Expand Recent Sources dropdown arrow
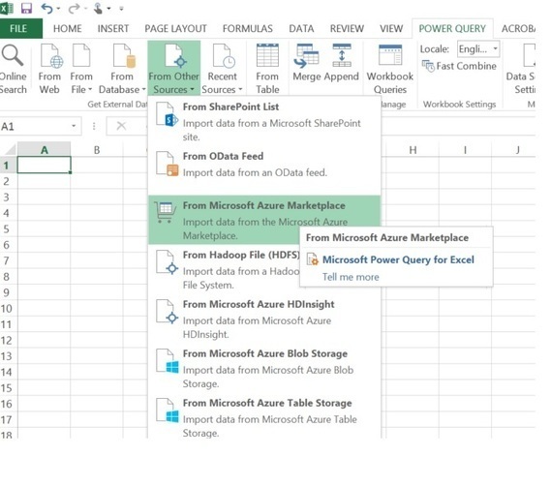The width and height of the screenshot is (551, 486). [x=240, y=90]
